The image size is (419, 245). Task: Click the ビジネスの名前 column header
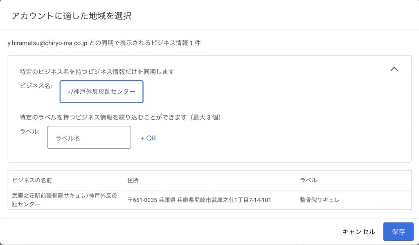click(x=32, y=180)
